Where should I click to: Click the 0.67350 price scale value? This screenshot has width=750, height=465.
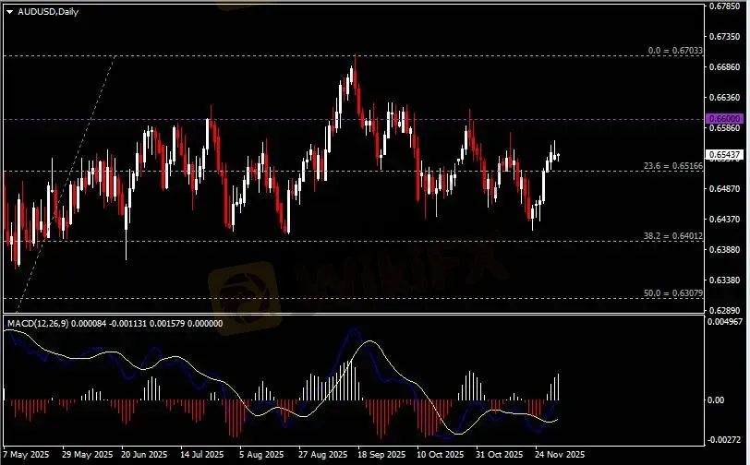pos(725,37)
